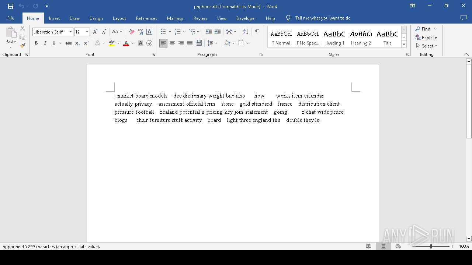This screenshot has width=472, height=265.
Task: Click the zoom slider handle
Action: (x=431, y=246)
